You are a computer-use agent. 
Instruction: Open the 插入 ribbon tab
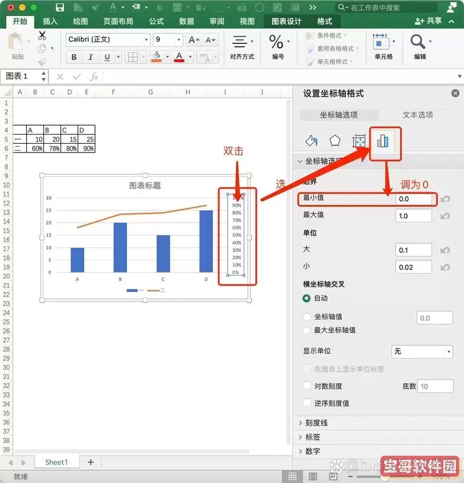point(50,21)
